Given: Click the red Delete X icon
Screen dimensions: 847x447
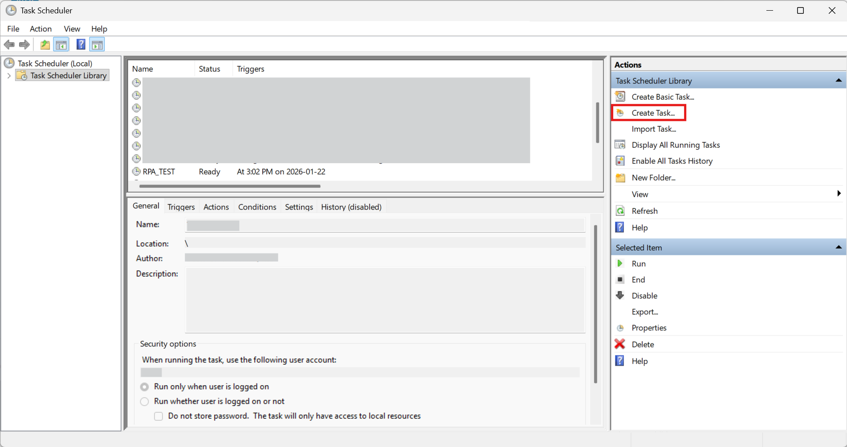Looking at the screenshot, I should pos(620,344).
